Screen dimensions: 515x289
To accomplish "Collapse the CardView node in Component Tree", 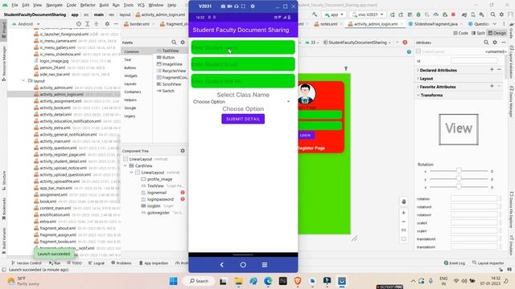I will [126, 166].
